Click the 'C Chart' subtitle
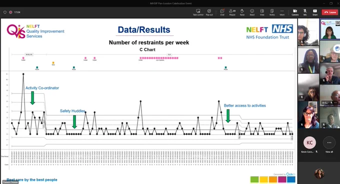The image size is (340, 184). 147,50
